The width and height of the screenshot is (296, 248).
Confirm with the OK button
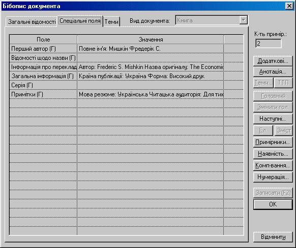[273, 204]
